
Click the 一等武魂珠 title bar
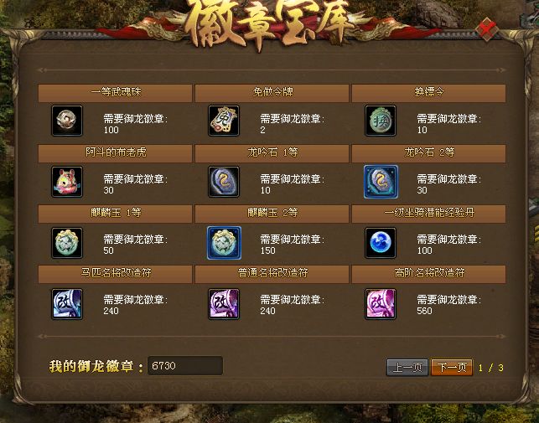(115, 93)
